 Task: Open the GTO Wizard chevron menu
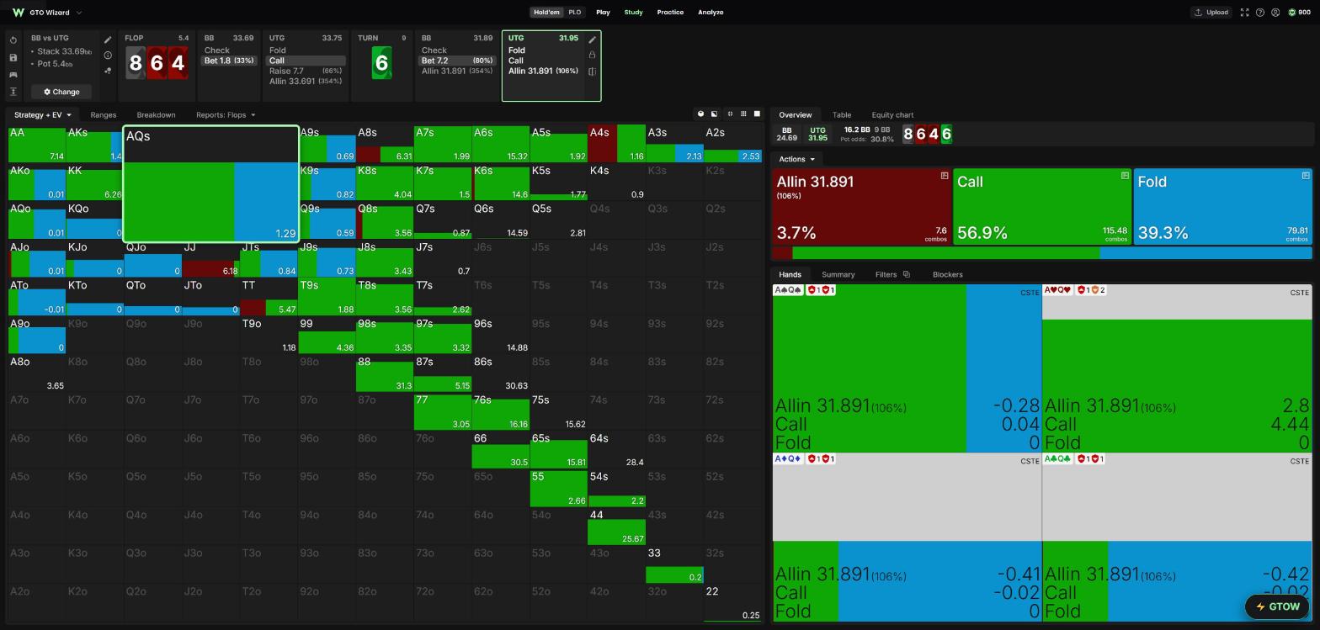pos(79,13)
